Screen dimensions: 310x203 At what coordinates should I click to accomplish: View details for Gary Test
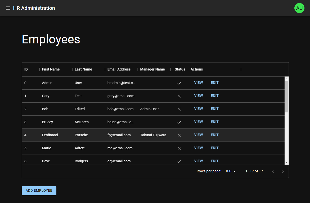point(198,96)
